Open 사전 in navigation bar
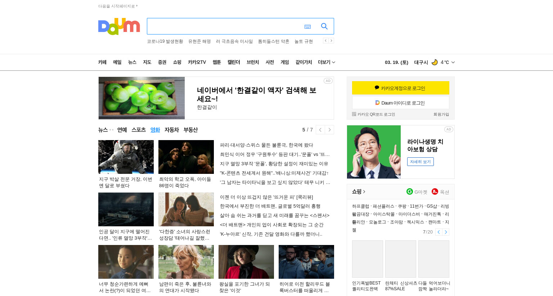 tap(270, 62)
